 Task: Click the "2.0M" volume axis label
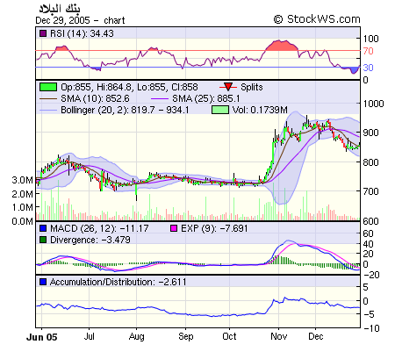[22, 194]
